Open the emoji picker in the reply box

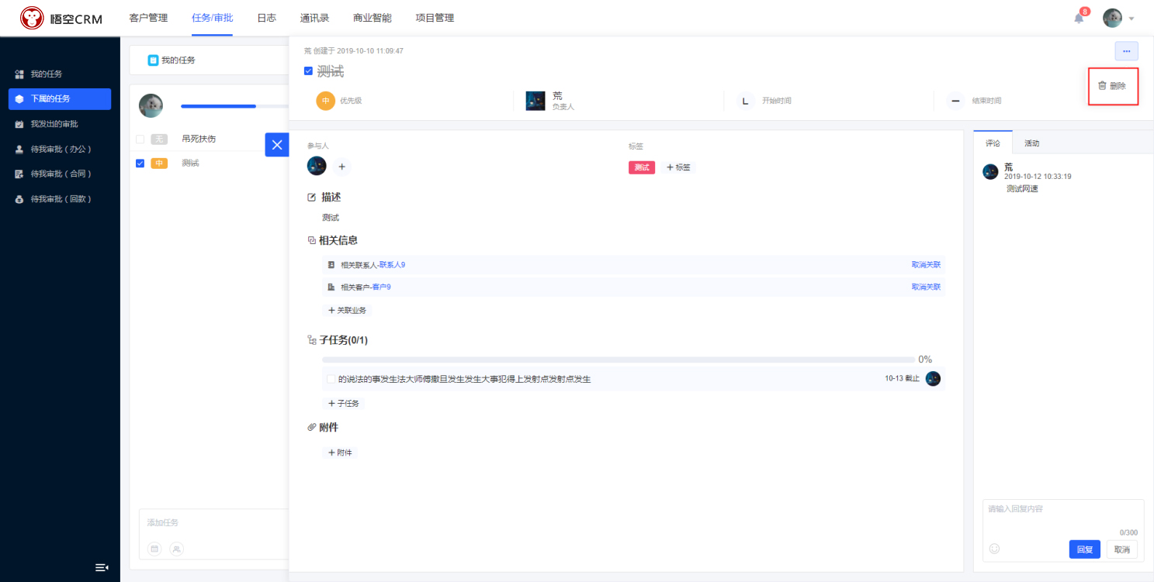pyautogui.click(x=994, y=549)
